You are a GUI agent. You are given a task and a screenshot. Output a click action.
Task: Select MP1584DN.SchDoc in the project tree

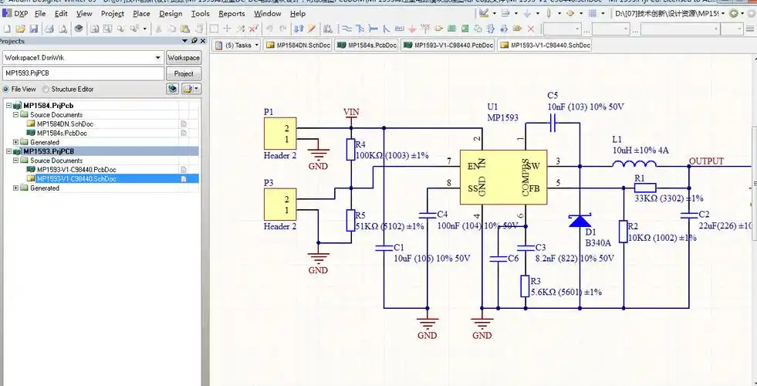point(65,124)
